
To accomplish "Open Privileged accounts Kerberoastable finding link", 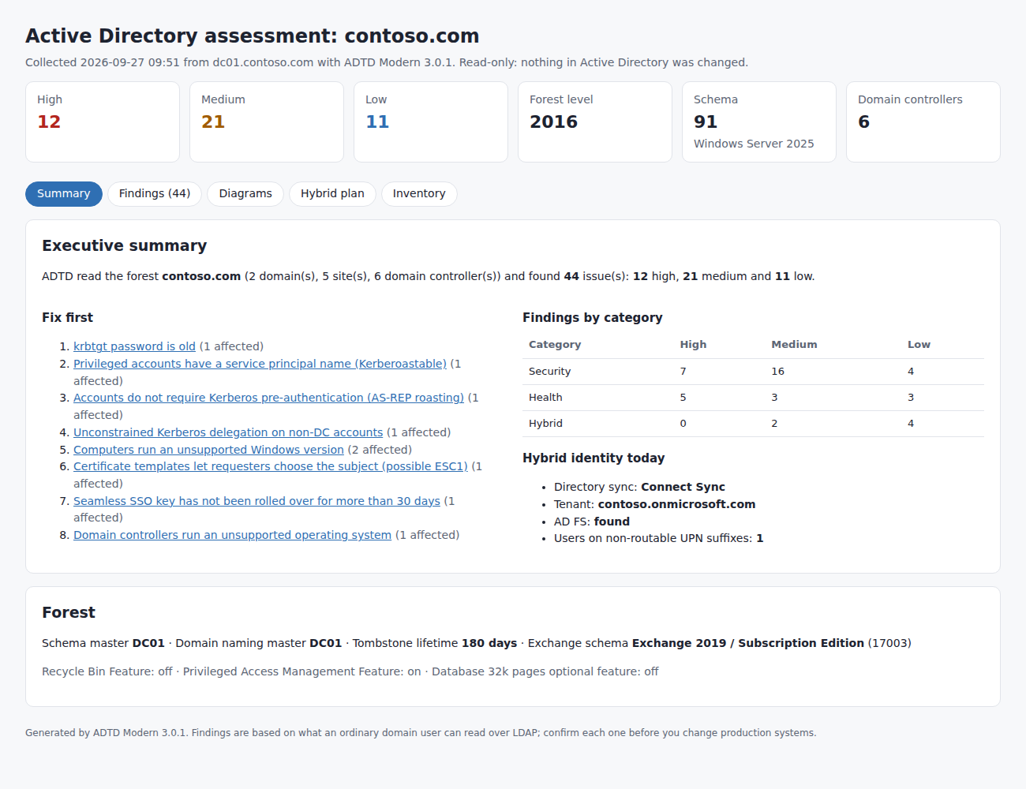I will 260,364.
